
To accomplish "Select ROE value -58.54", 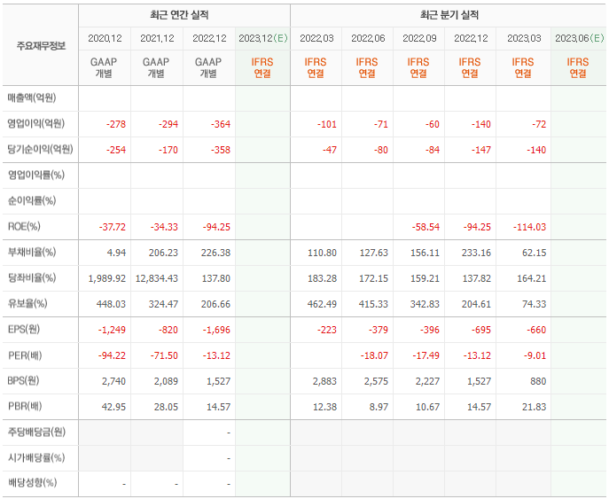I will click(x=426, y=227).
